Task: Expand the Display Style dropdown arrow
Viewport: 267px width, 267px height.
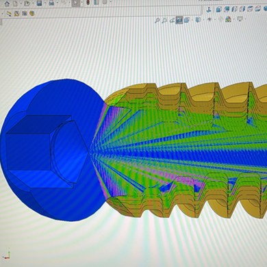Action: [203, 20]
